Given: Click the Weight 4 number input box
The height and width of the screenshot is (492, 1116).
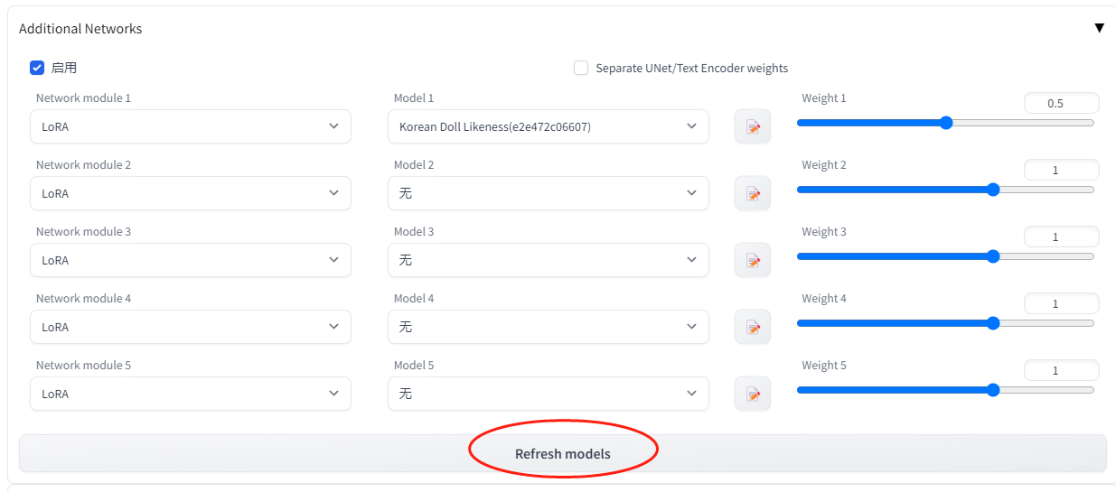Looking at the screenshot, I should coord(1061,304).
